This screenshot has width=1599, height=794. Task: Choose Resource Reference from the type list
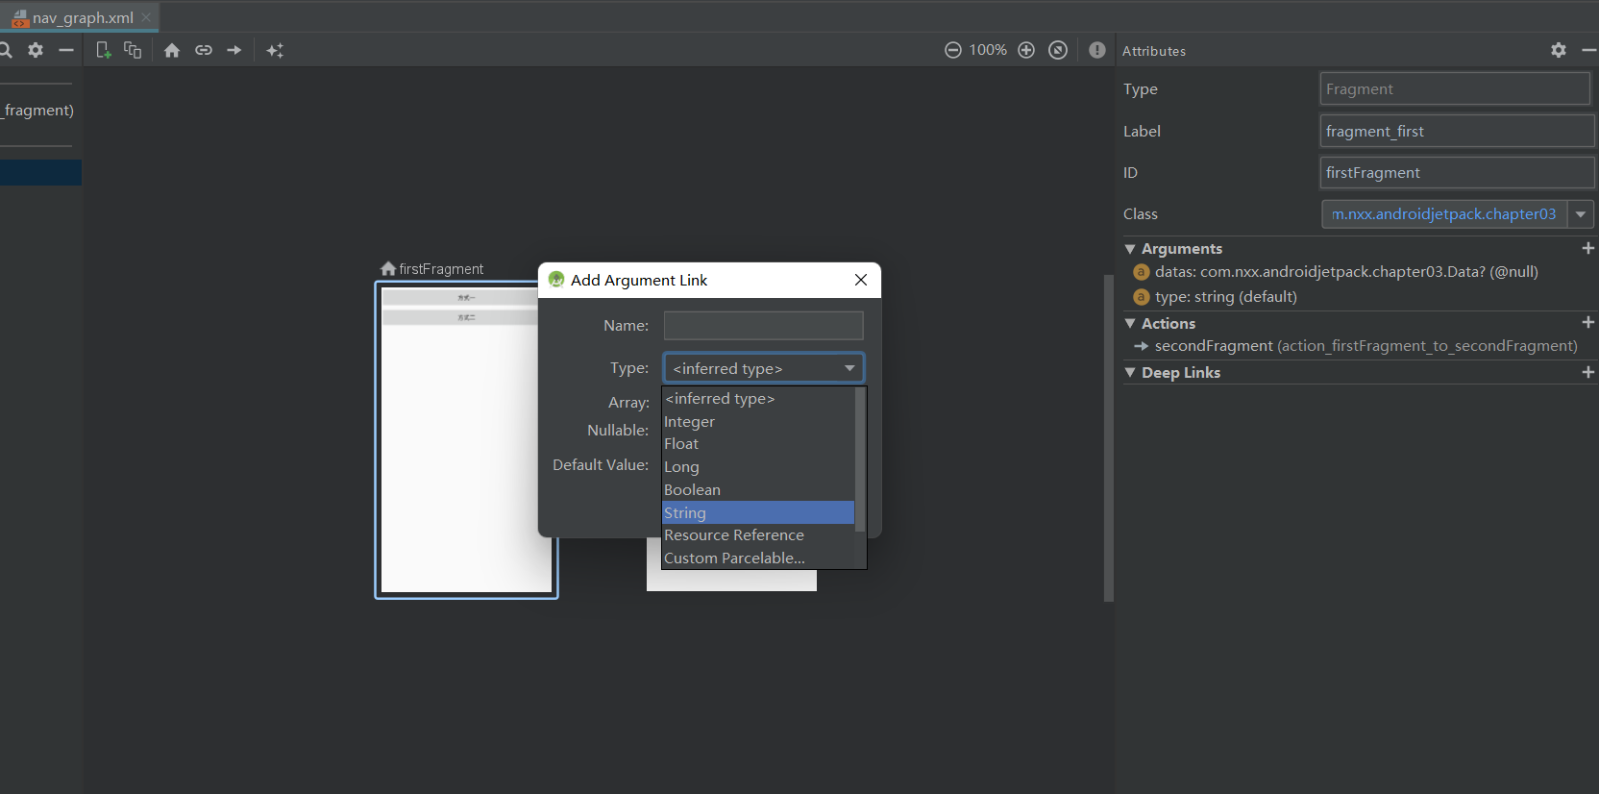[758, 535]
